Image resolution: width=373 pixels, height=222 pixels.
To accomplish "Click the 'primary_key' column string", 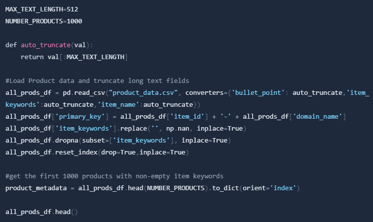I will point(81,116).
